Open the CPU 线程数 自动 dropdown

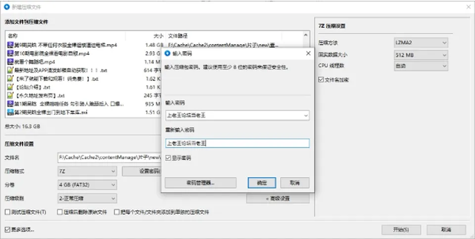coord(421,66)
